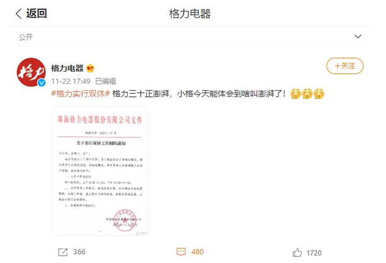Viewport: 386px width, 263px height.
Task: Open the comments bubble icon
Action: point(181,252)
